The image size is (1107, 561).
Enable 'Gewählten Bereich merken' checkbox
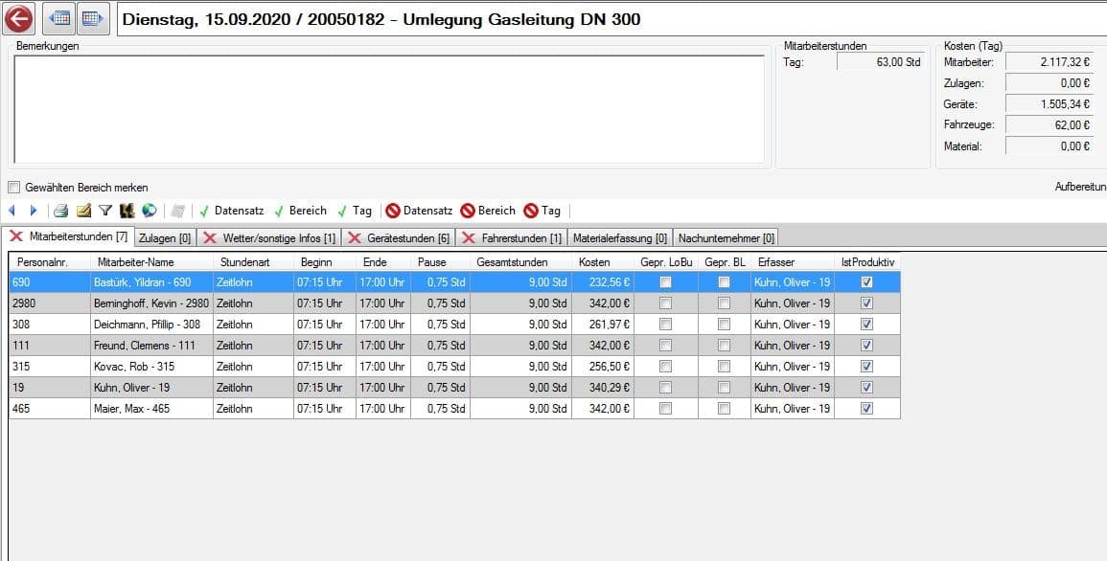14,188
